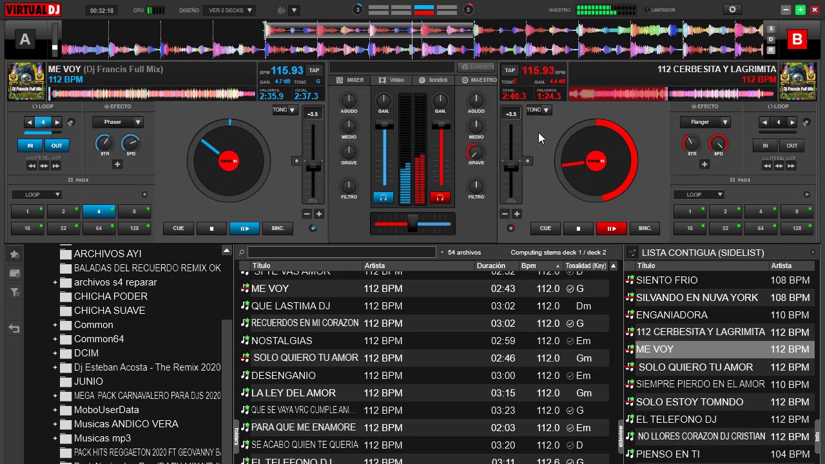This screenshot has width=825, height=464.
Task: Switch to the MIXER tab
Action: click(x=350, y=80)
